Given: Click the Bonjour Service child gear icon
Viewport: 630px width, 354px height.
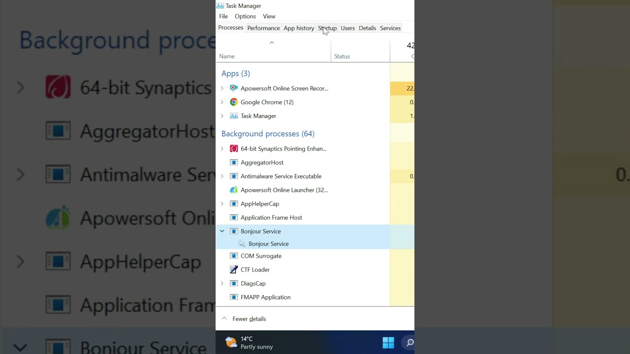Looking at the screenshot, I should point(242,244).
